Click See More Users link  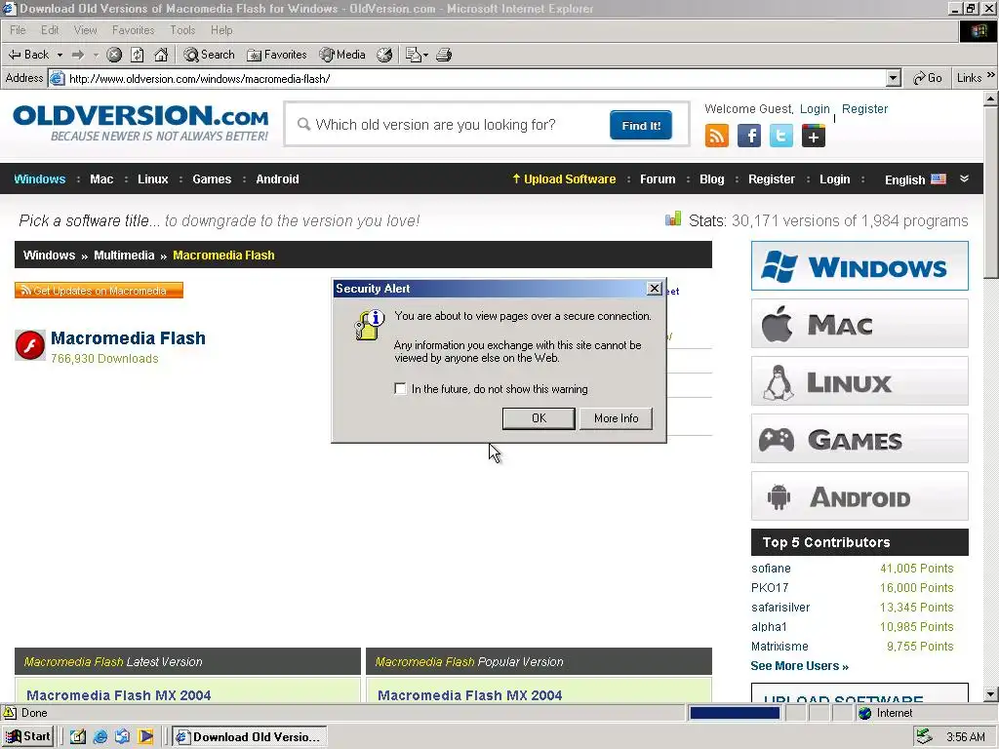(799, 666)
